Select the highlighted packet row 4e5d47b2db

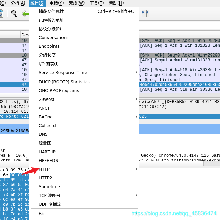pyautogui.click(x=179, y=85)
